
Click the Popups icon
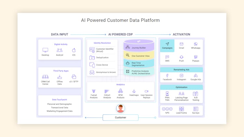196,57
